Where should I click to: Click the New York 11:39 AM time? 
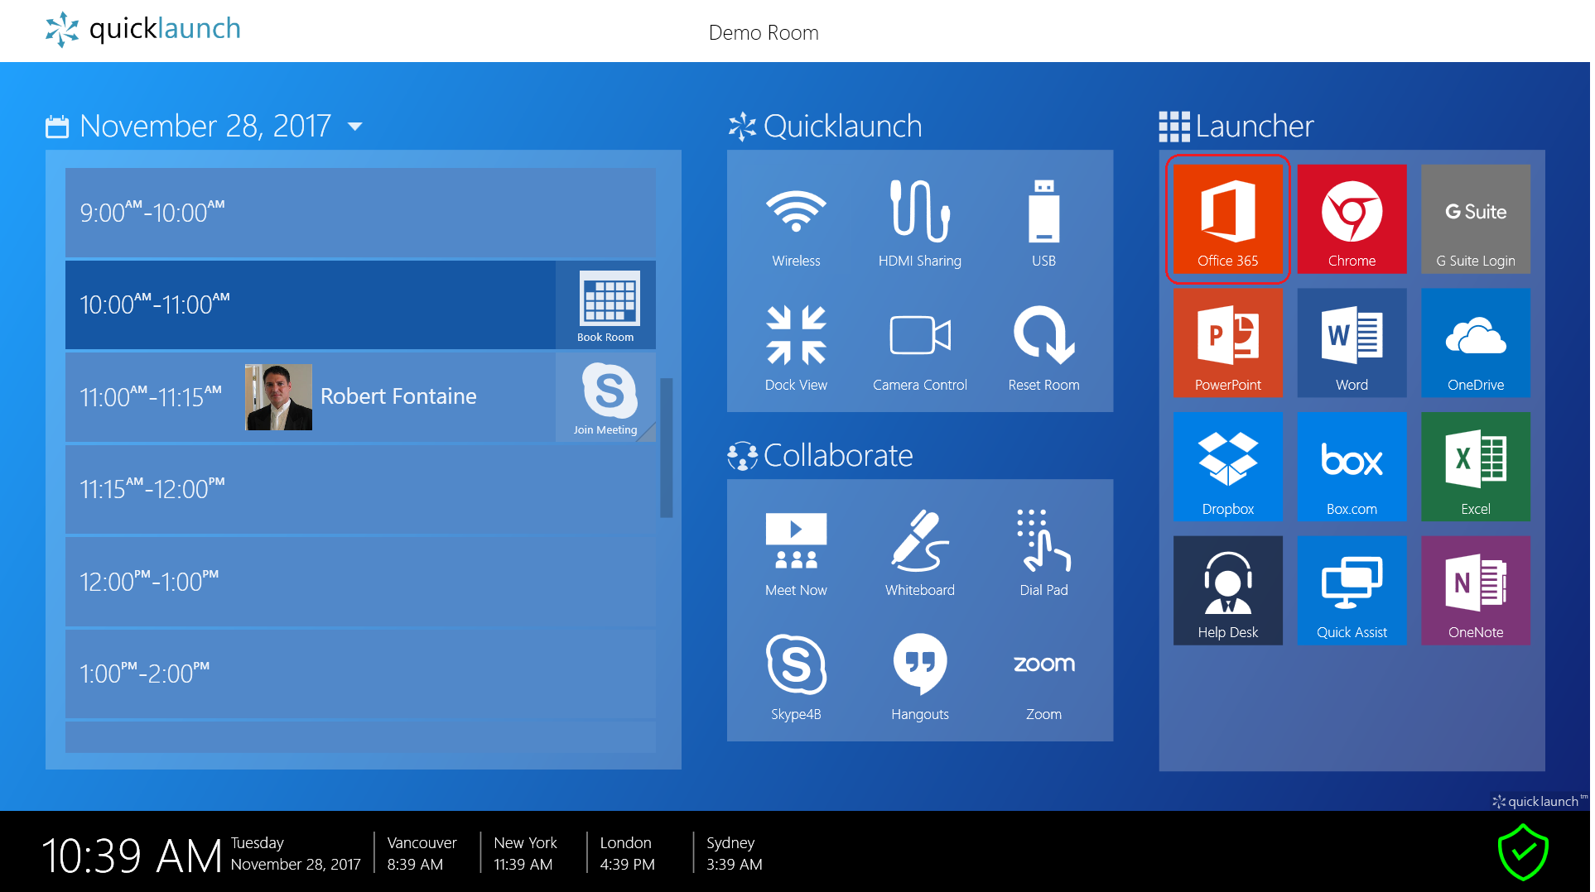528,855
